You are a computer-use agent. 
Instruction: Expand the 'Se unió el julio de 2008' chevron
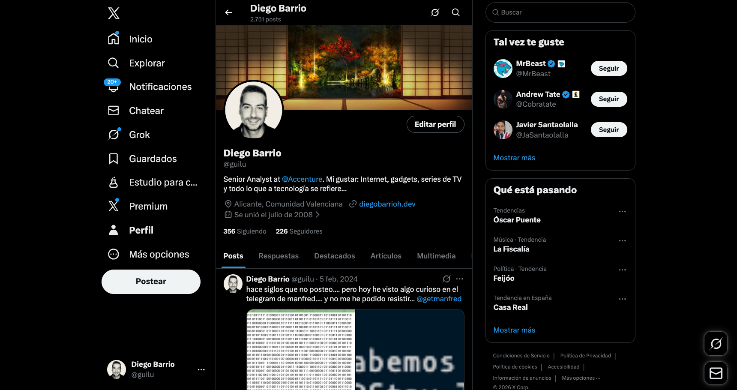tap(318, 215)
